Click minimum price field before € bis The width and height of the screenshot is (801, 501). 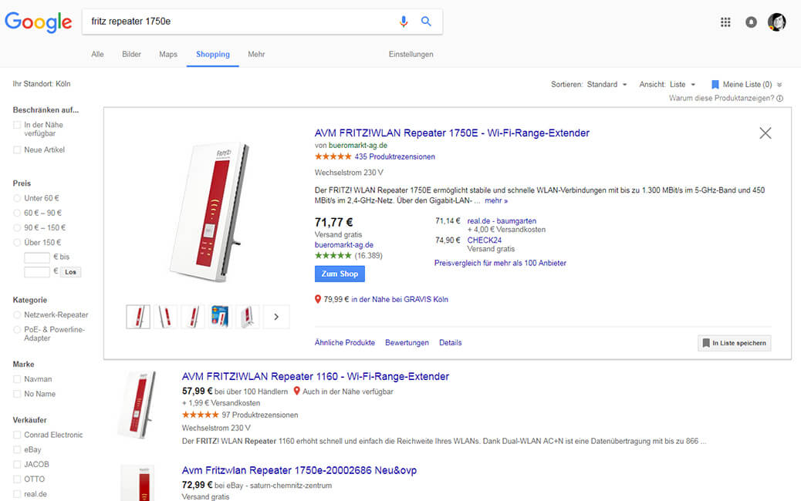click(x=37, y=257)
